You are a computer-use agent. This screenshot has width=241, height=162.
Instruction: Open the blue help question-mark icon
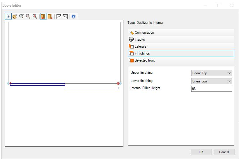click(x=73, y=16)
